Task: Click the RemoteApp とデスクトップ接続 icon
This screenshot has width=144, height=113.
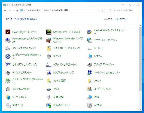Action: tap(8, 40)
